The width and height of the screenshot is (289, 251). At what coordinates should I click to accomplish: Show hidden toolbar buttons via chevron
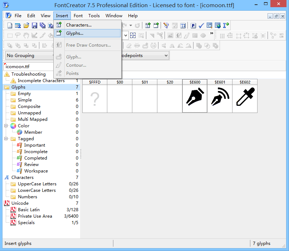tap(212, 33)
